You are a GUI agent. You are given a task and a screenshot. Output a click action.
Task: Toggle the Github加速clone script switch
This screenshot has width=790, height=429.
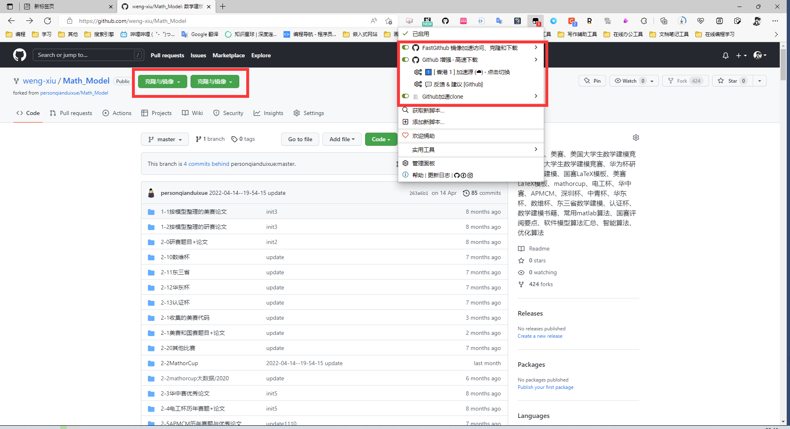tap(405, 96)
